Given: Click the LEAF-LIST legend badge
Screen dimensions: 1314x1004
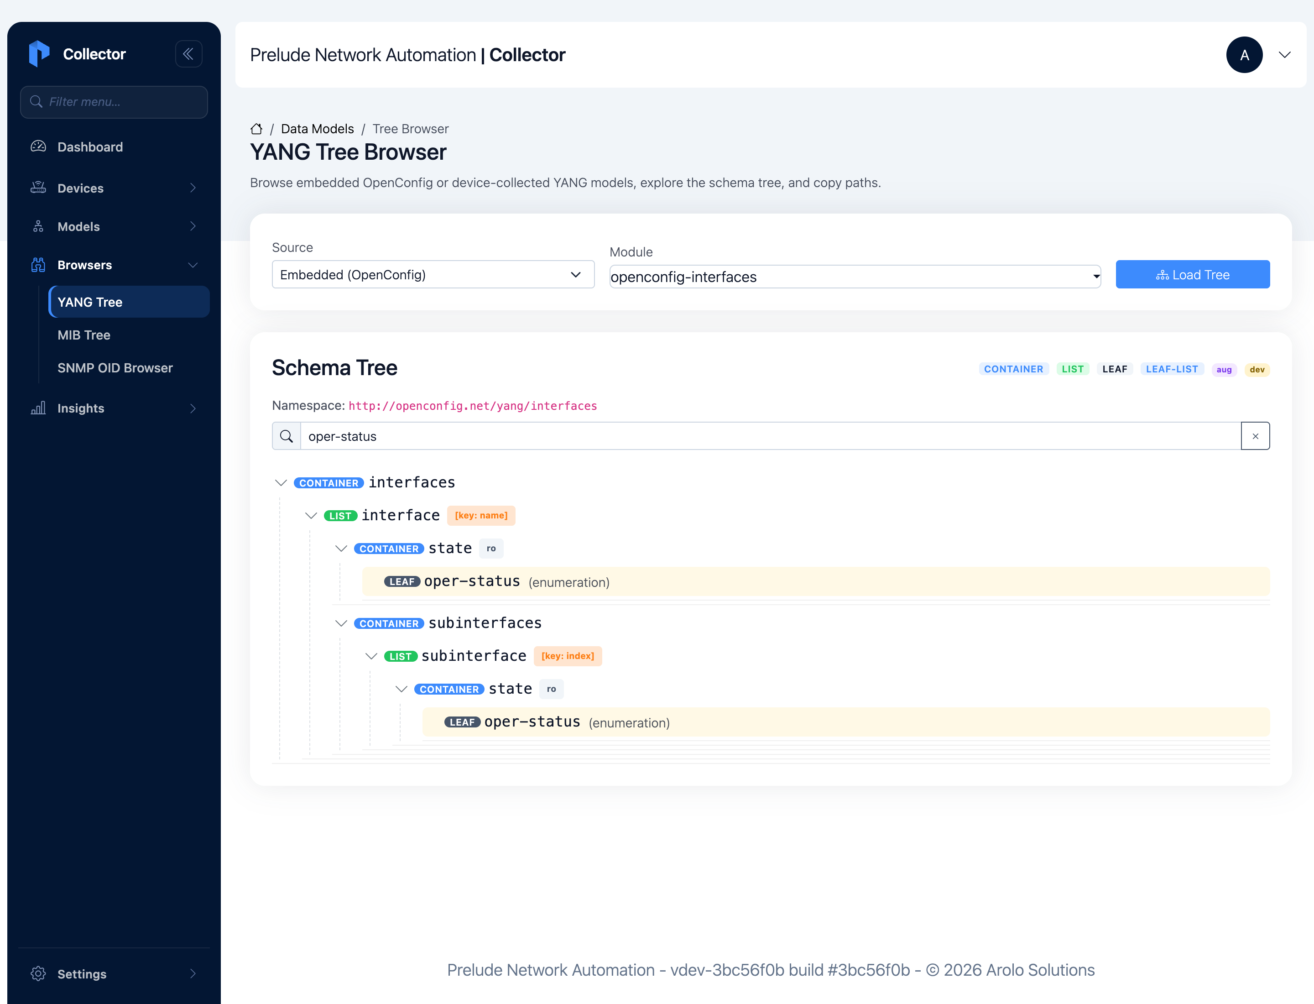Looking at the screenshot, I should coord(1171,369).
